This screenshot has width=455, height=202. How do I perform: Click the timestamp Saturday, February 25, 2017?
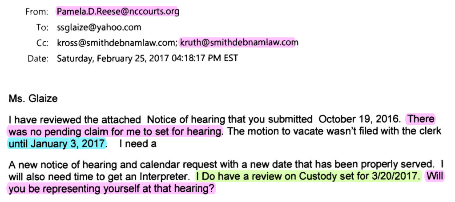tap(116, 58)
